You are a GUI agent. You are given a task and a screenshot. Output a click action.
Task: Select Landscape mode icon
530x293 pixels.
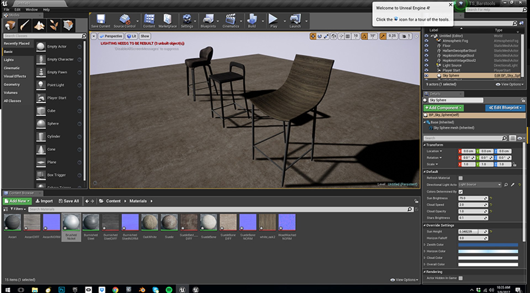[39, 25]
